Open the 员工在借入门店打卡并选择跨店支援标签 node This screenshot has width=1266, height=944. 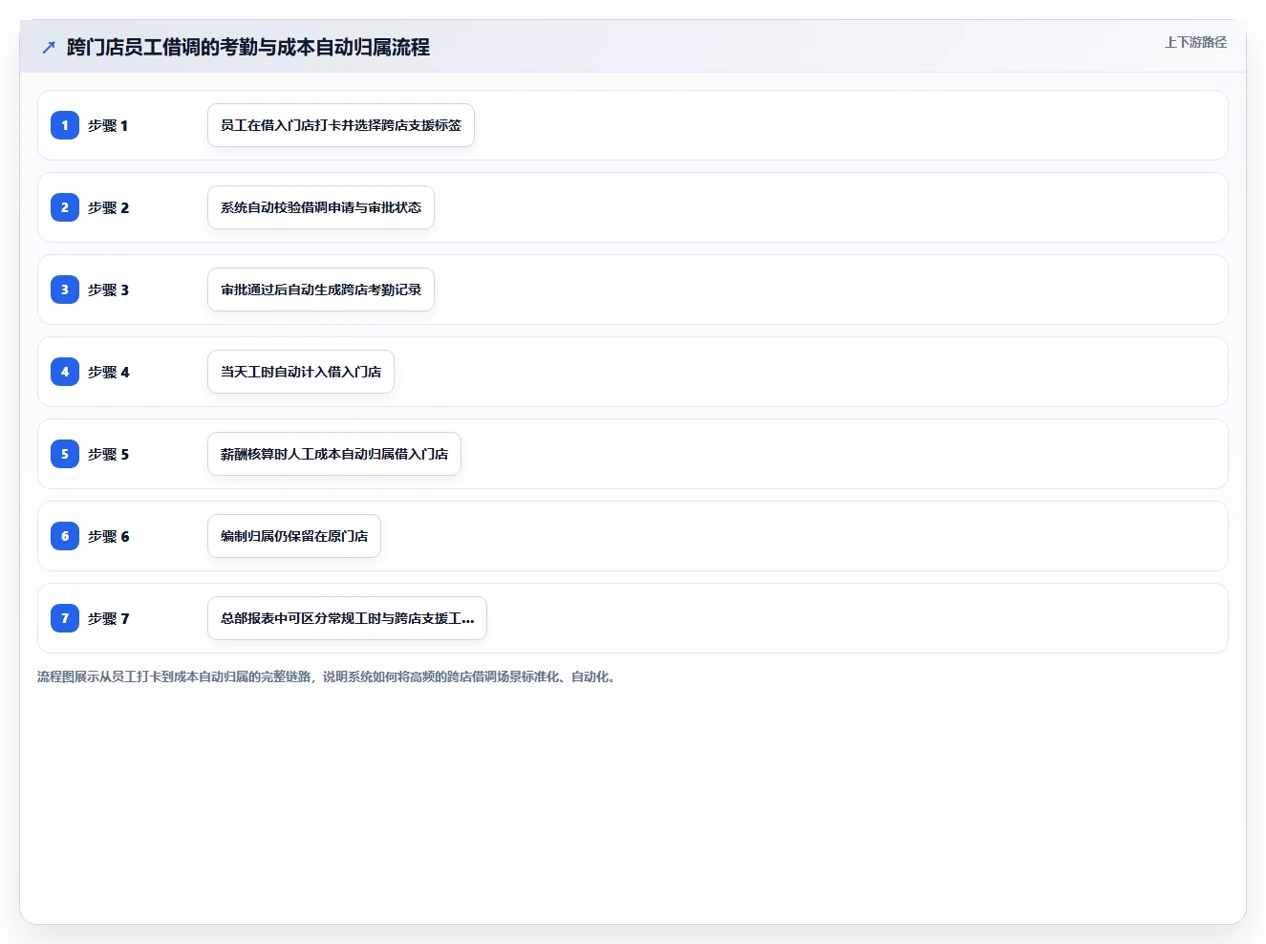[341, 125]
